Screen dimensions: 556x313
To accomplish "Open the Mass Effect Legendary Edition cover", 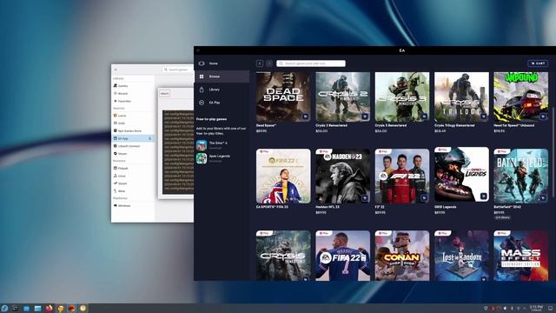I will (x=520, y=256).
